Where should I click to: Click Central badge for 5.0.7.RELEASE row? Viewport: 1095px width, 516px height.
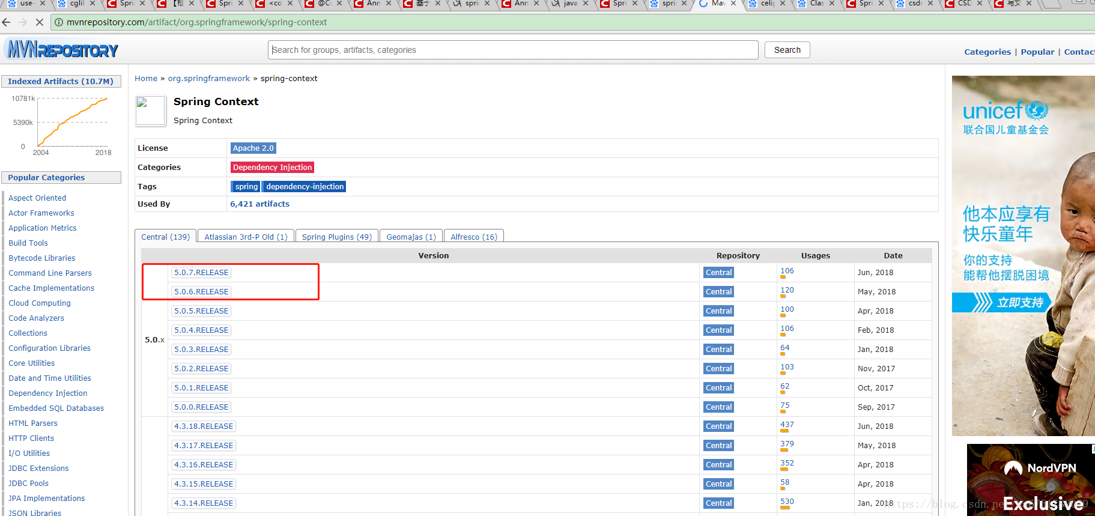[718, 272]
